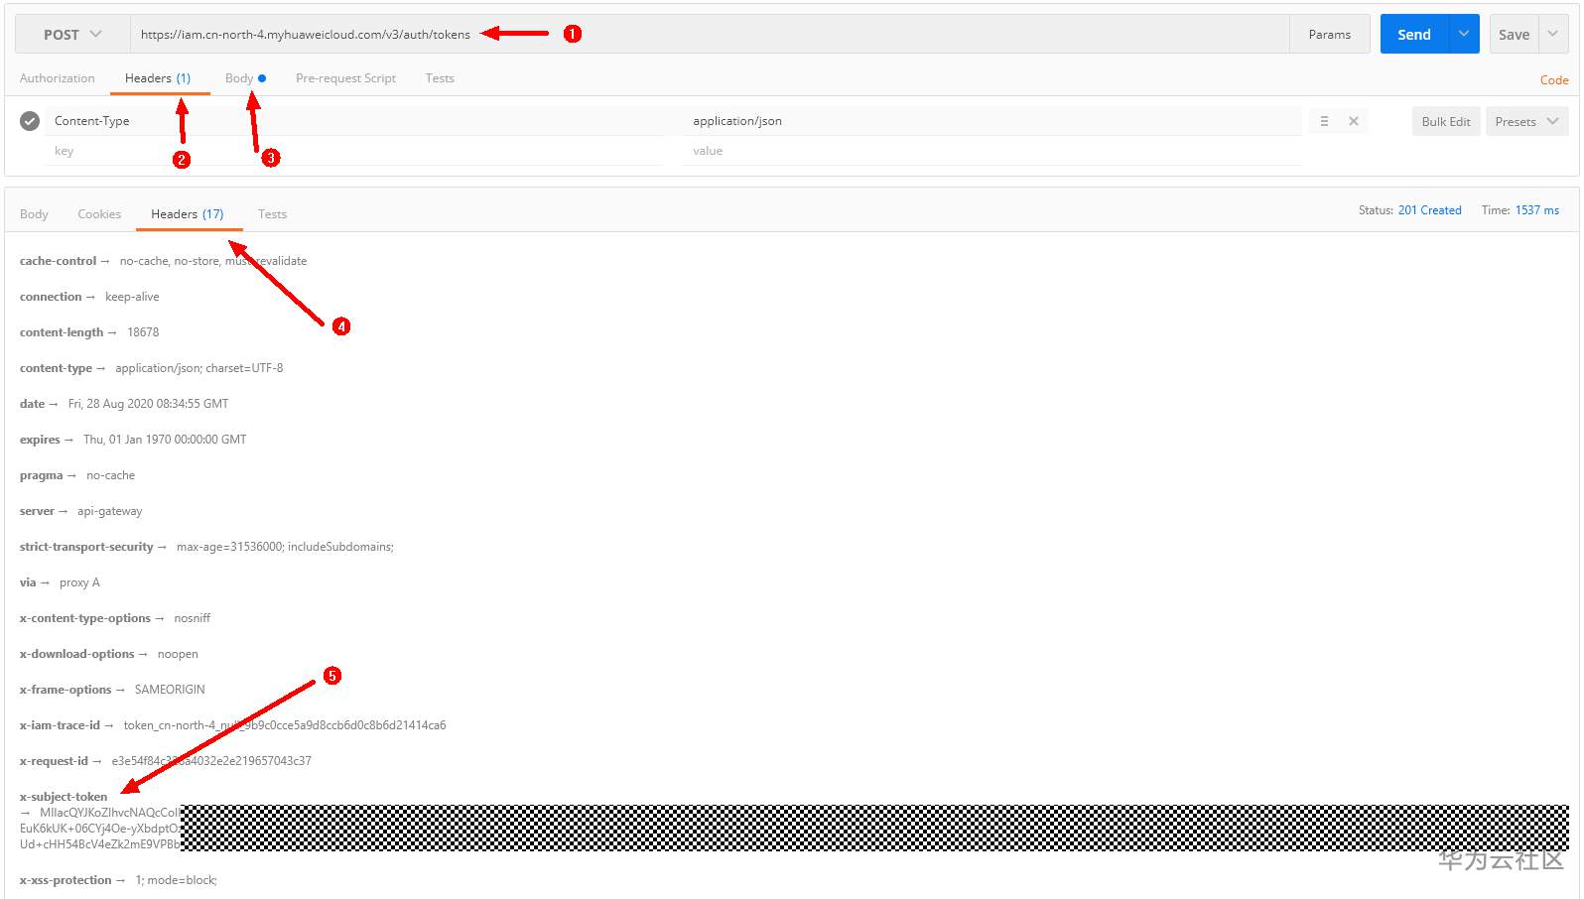
Task: Open the Code snippet link
Action: tap(1554, 80)
